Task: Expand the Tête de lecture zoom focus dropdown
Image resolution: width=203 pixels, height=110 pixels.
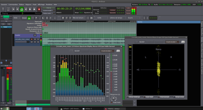Action: (x=79, y=18)
